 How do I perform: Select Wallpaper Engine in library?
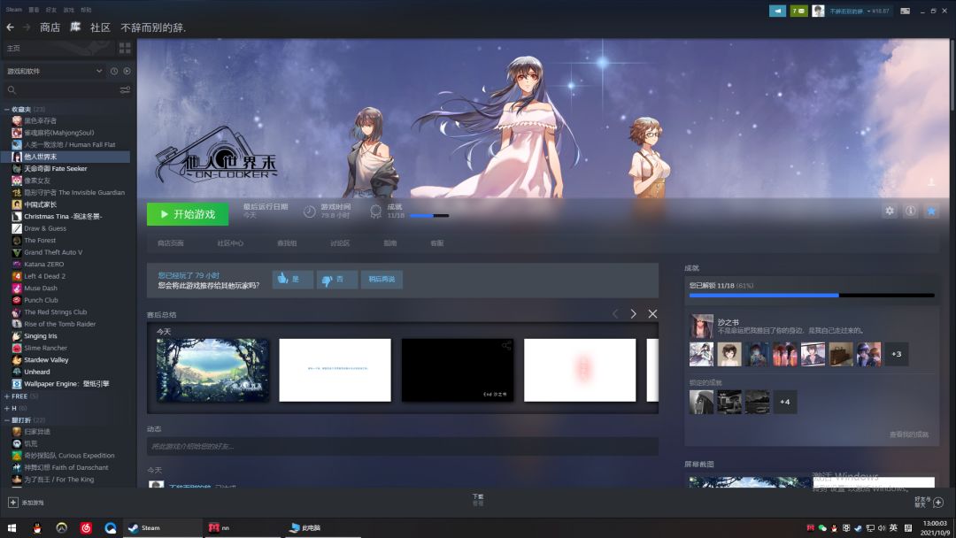click(x=66, y=384)
